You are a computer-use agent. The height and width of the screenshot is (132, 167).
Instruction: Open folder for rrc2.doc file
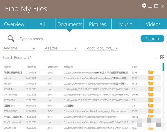[x=151, y=78]
